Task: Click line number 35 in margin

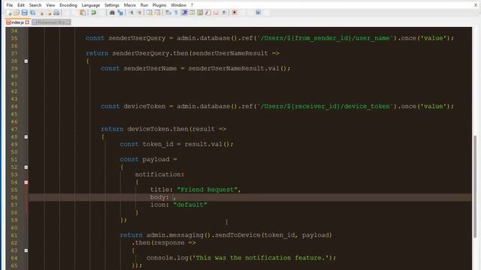Action: pyautogui.click(x=14, y=38)
